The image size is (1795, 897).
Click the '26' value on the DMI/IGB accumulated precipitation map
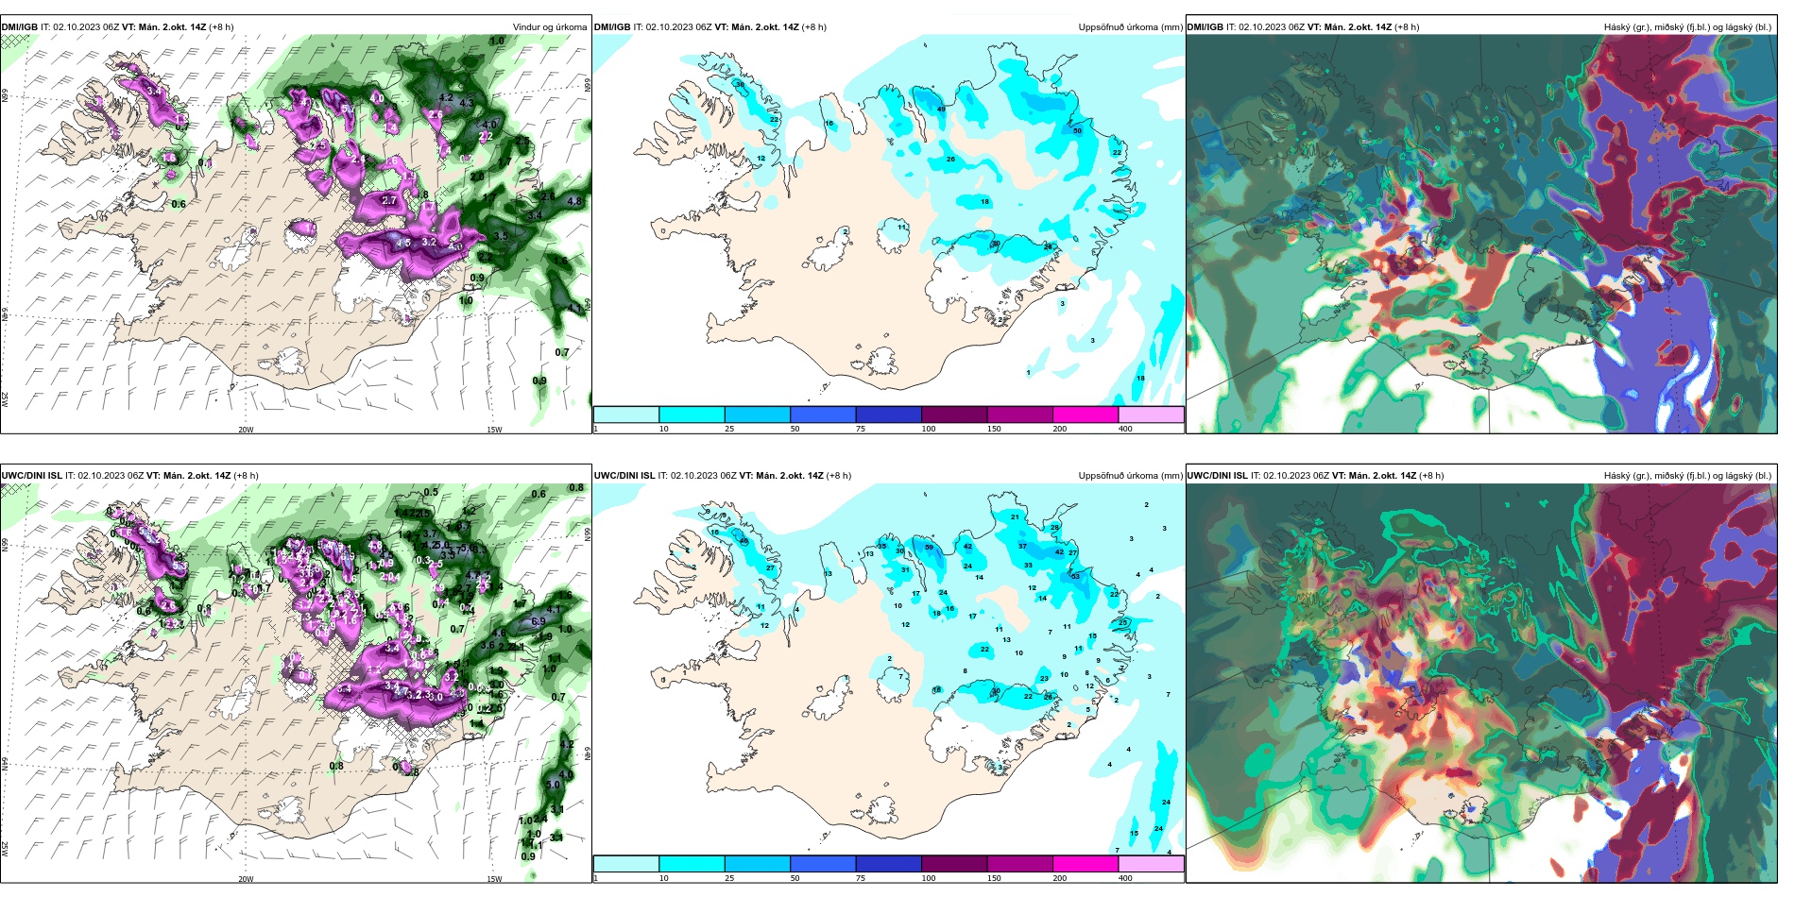click(x=950, y=160)
